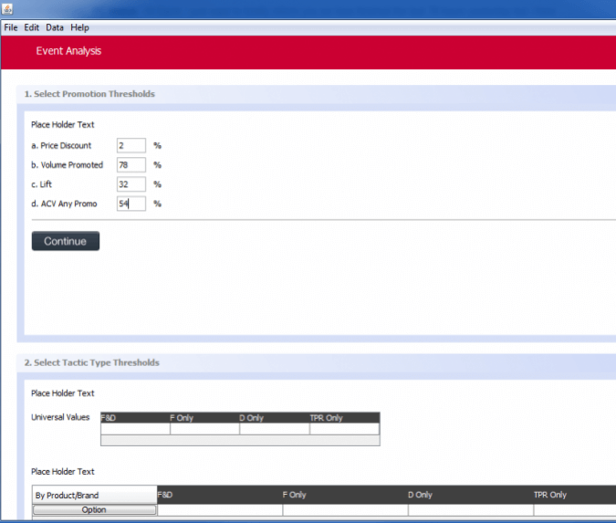Click the TPR Only column header in product table
This screenshot has height=523, width=616.
click(x=575, y=495)
